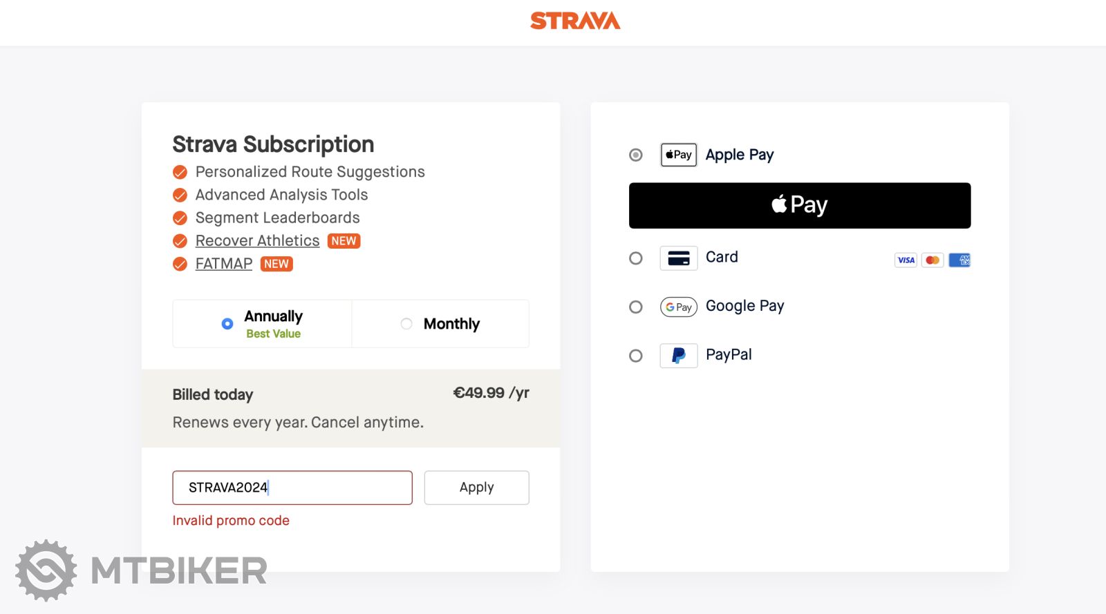Click the Apple Pay logo icon
This screenshot has width=1106, height=614.
coord(678,155)
